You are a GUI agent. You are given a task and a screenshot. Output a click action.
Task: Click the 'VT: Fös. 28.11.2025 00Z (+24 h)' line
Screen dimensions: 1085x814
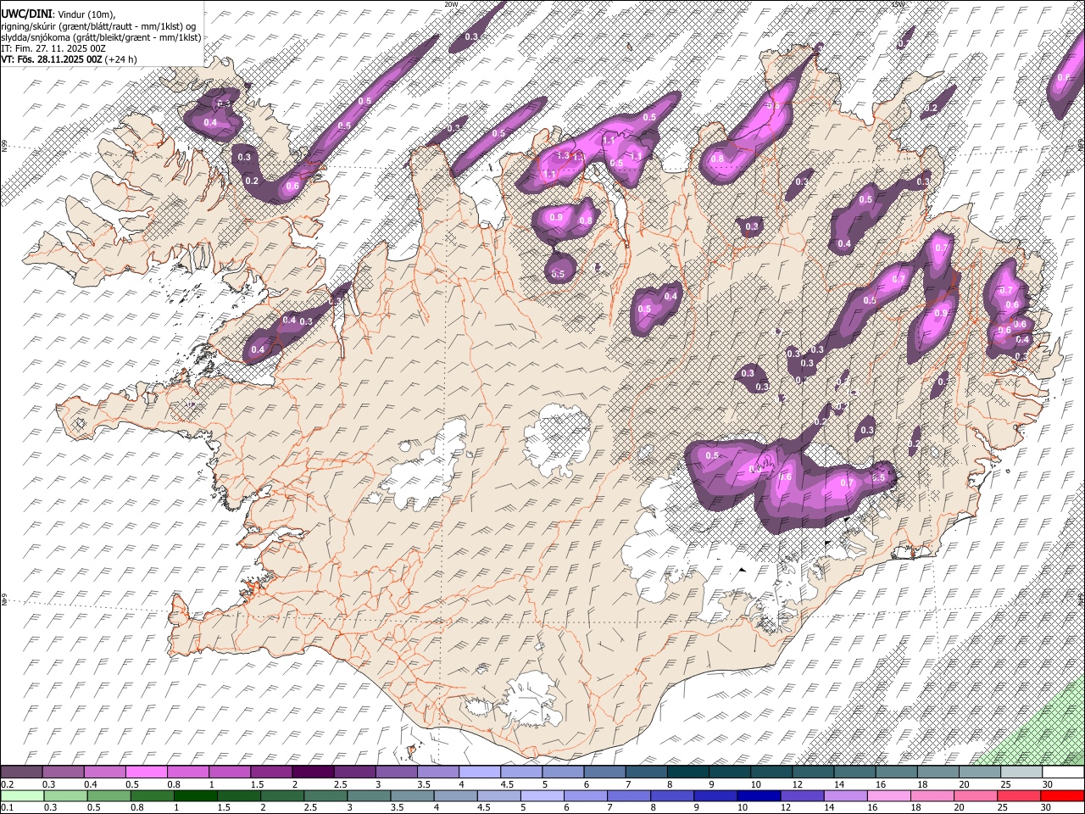(x=69, y=59)
